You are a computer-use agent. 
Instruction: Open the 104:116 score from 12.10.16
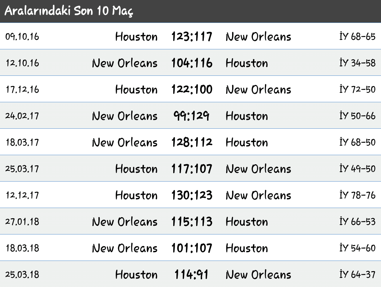[192, 63]
